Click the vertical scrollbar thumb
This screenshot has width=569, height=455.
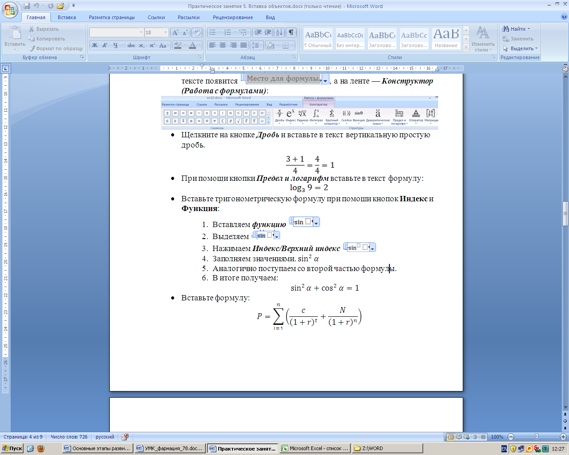tap(565, 214)
